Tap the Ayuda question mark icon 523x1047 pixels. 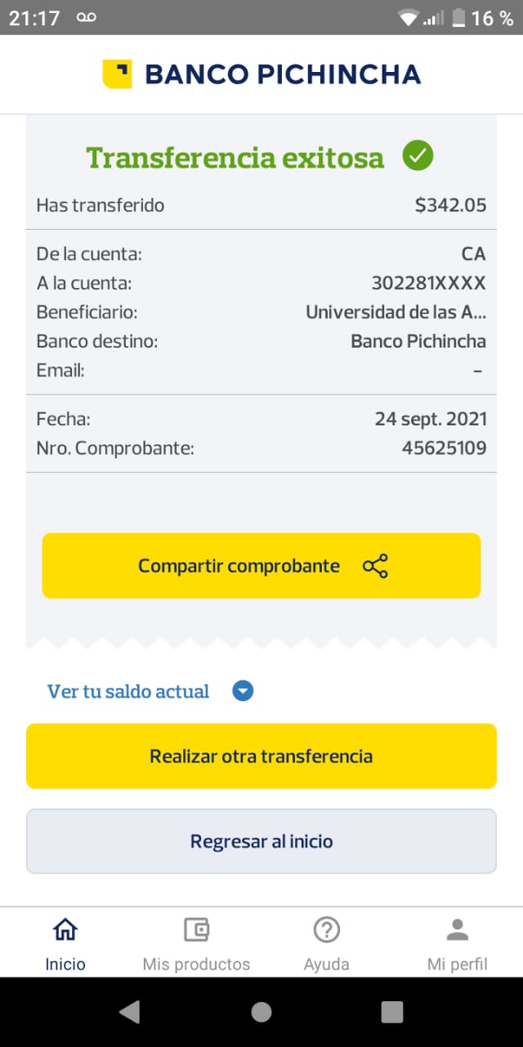(327, 930)
